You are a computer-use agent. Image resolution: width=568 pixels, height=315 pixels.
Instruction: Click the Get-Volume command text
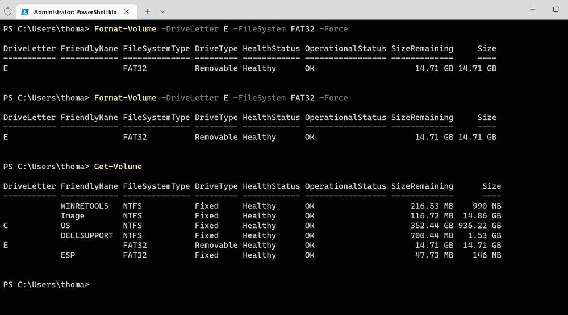pyautogui.click(x=118, y=167)
